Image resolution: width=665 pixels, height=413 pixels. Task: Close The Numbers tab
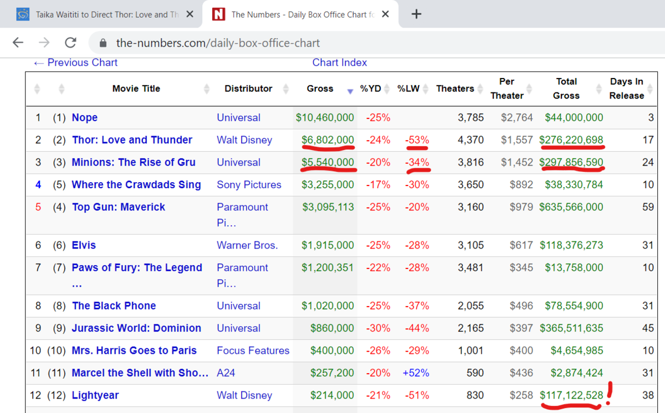pos(386,14)
